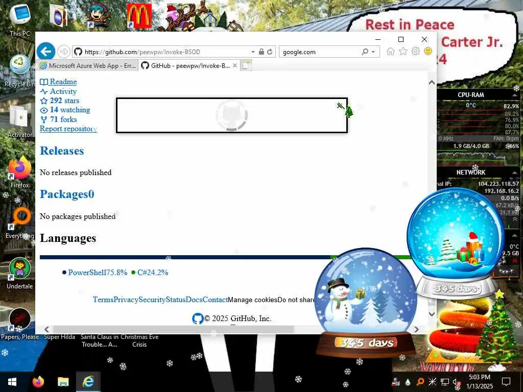523x392 pixels.
Task: Open the 14 watching link
Action: click(65, 110)
